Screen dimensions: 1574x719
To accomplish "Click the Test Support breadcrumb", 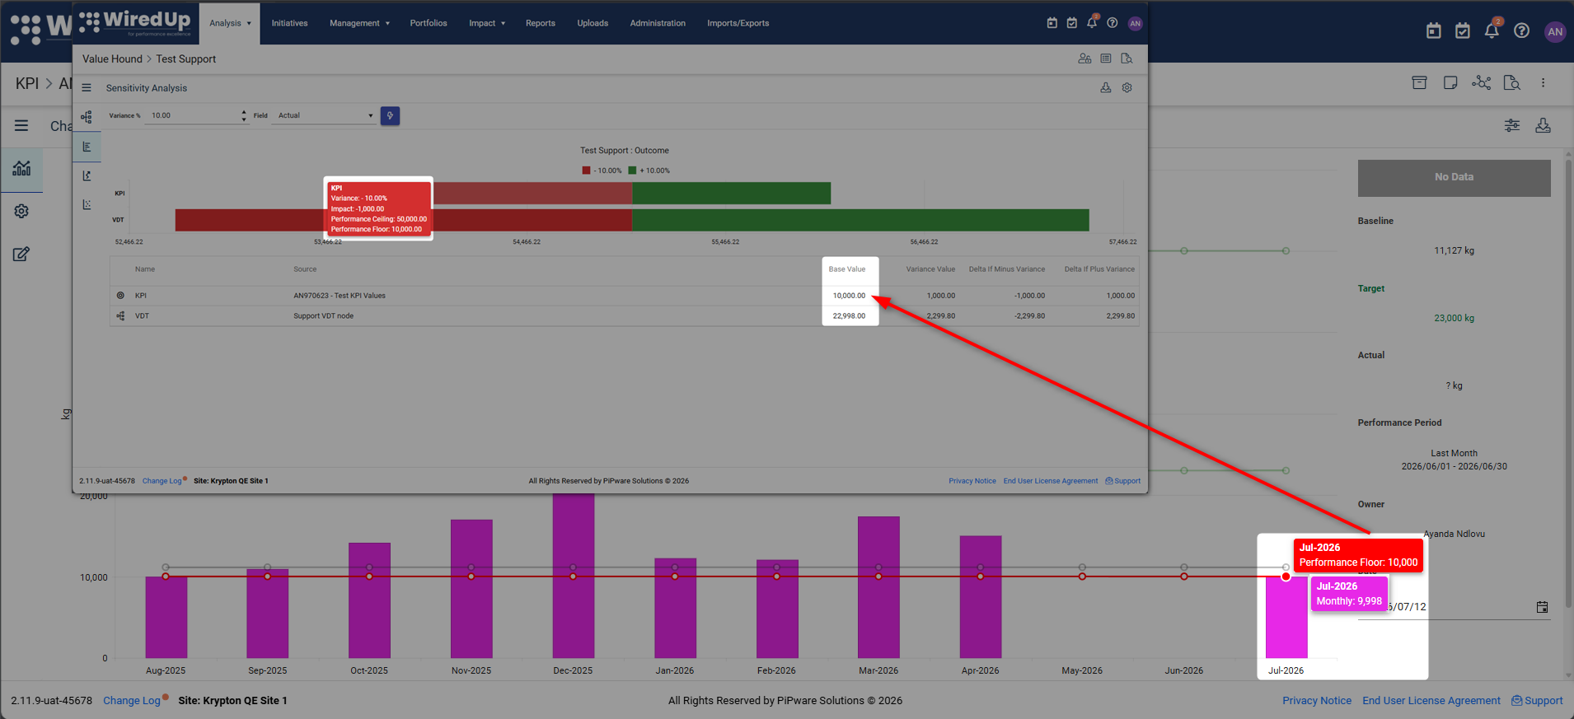I will point(186,59).
